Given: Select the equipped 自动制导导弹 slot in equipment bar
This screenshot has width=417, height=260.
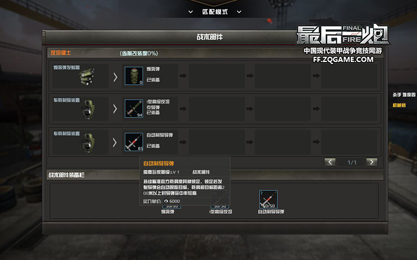Looking at the screenshot, I should 268,199.
